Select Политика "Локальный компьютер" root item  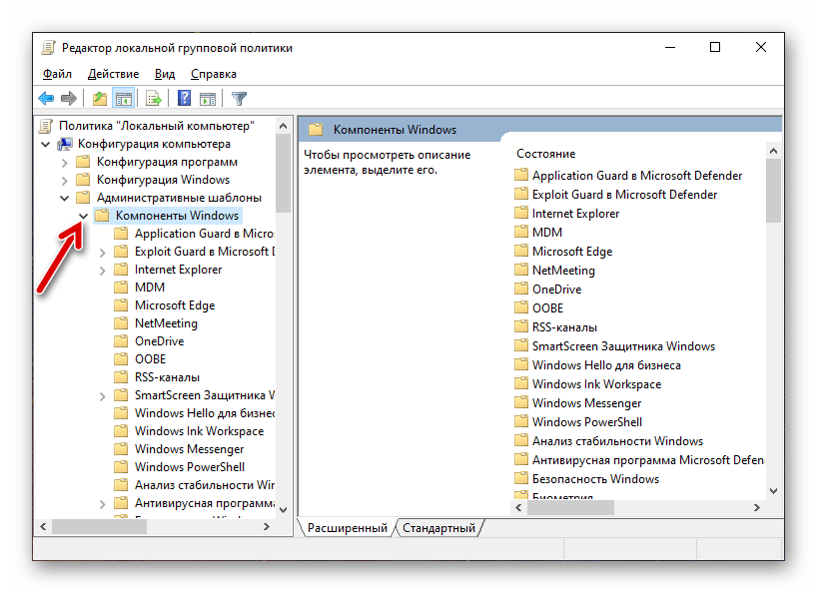click(157, 126)
